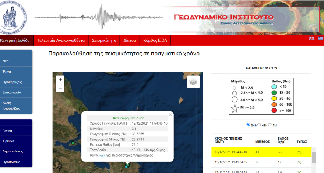Image resolution: width=324 pixels, height=173 pixels.
Task: Click the red >= 100 depth legend circle
Action: click(x=274, y=110)
